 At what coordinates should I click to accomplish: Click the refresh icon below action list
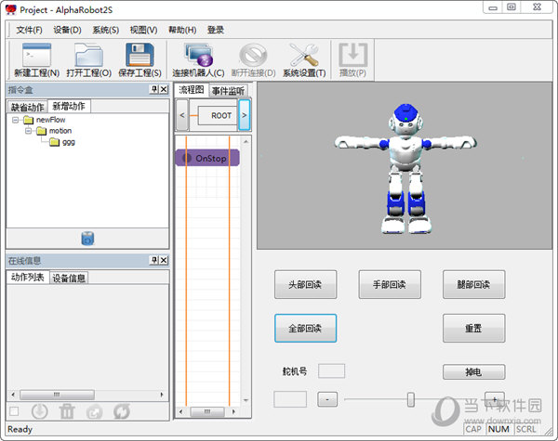click(122, 412)
